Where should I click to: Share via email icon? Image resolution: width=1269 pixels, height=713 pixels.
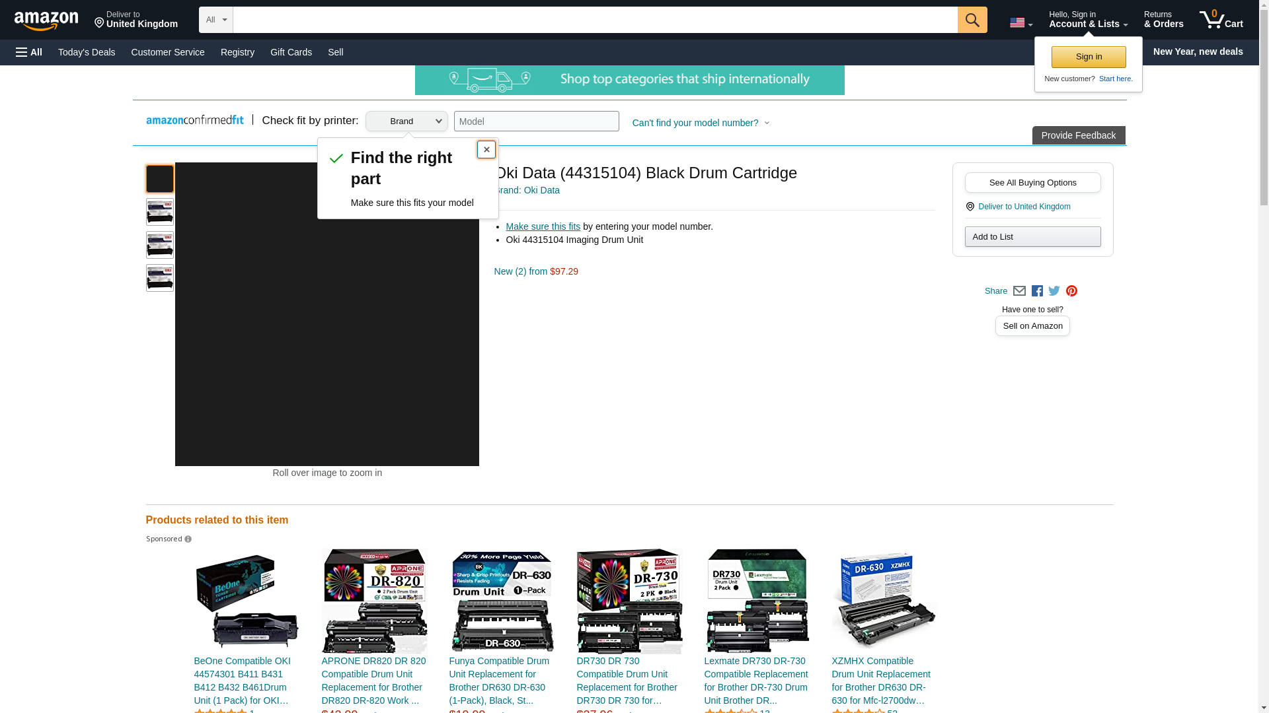point(1019,291)
